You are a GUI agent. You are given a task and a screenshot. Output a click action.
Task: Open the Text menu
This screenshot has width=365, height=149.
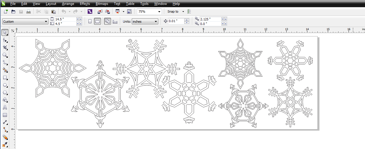117,4
